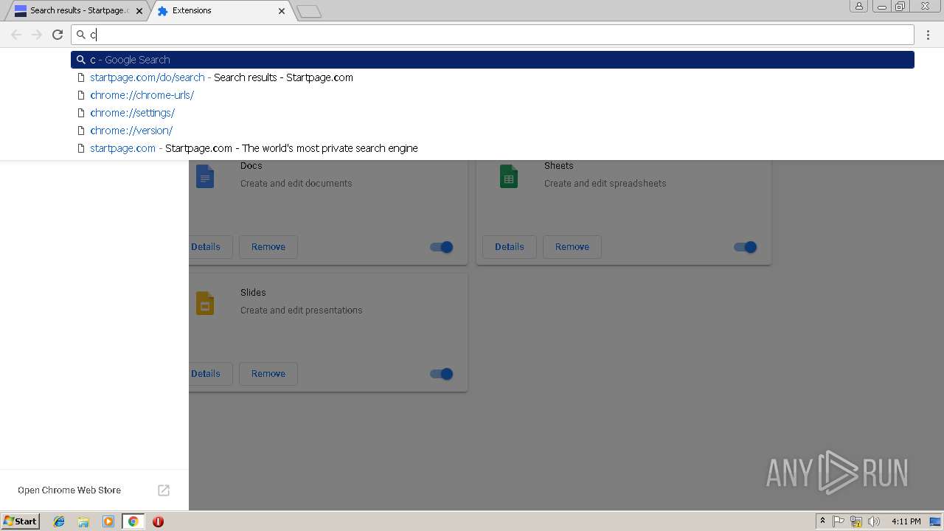
Task: Launch media player from the taskbar
Action: 108,521
